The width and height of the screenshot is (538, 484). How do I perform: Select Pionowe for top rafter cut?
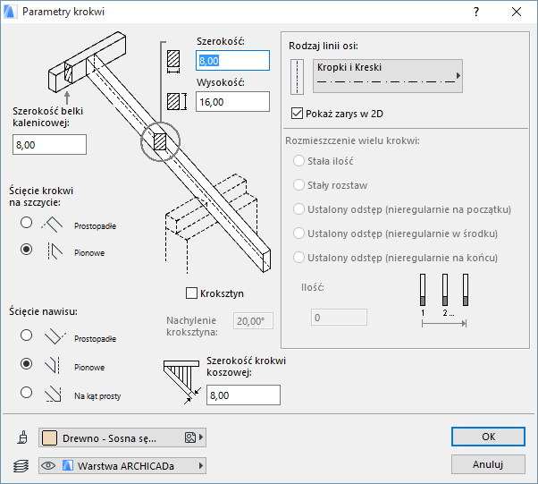(x=26, y=249)
